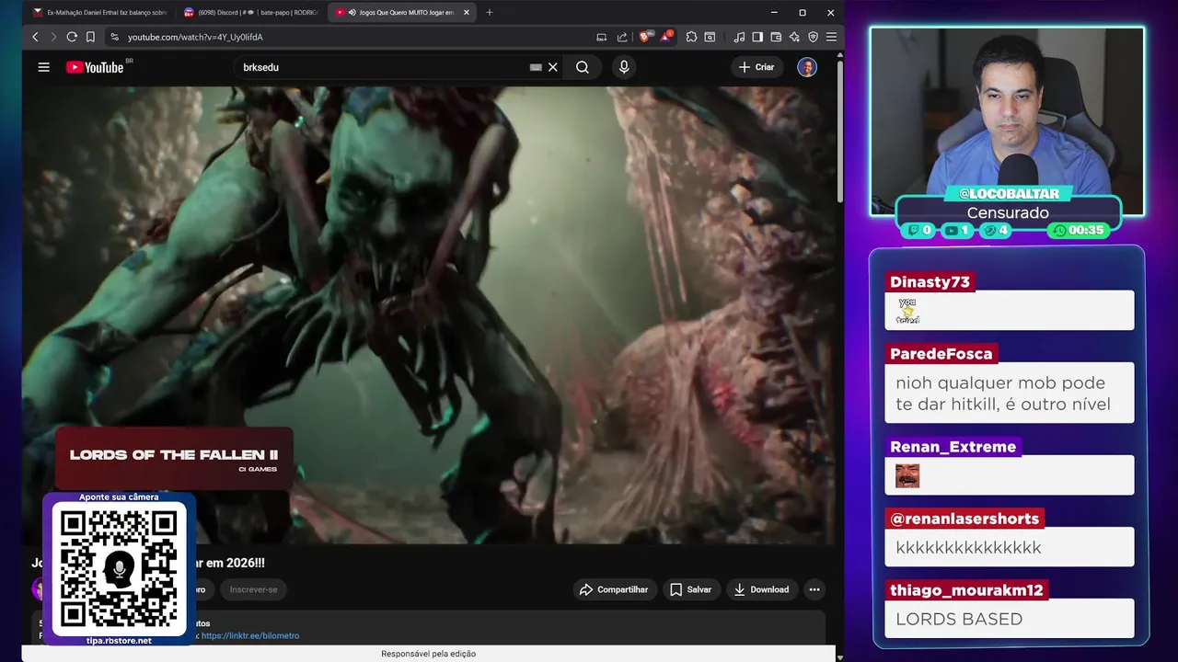Viewport: 1178px width, 662px height.
Task: Open YouTube account avatar menu
Action: point(807,67)
